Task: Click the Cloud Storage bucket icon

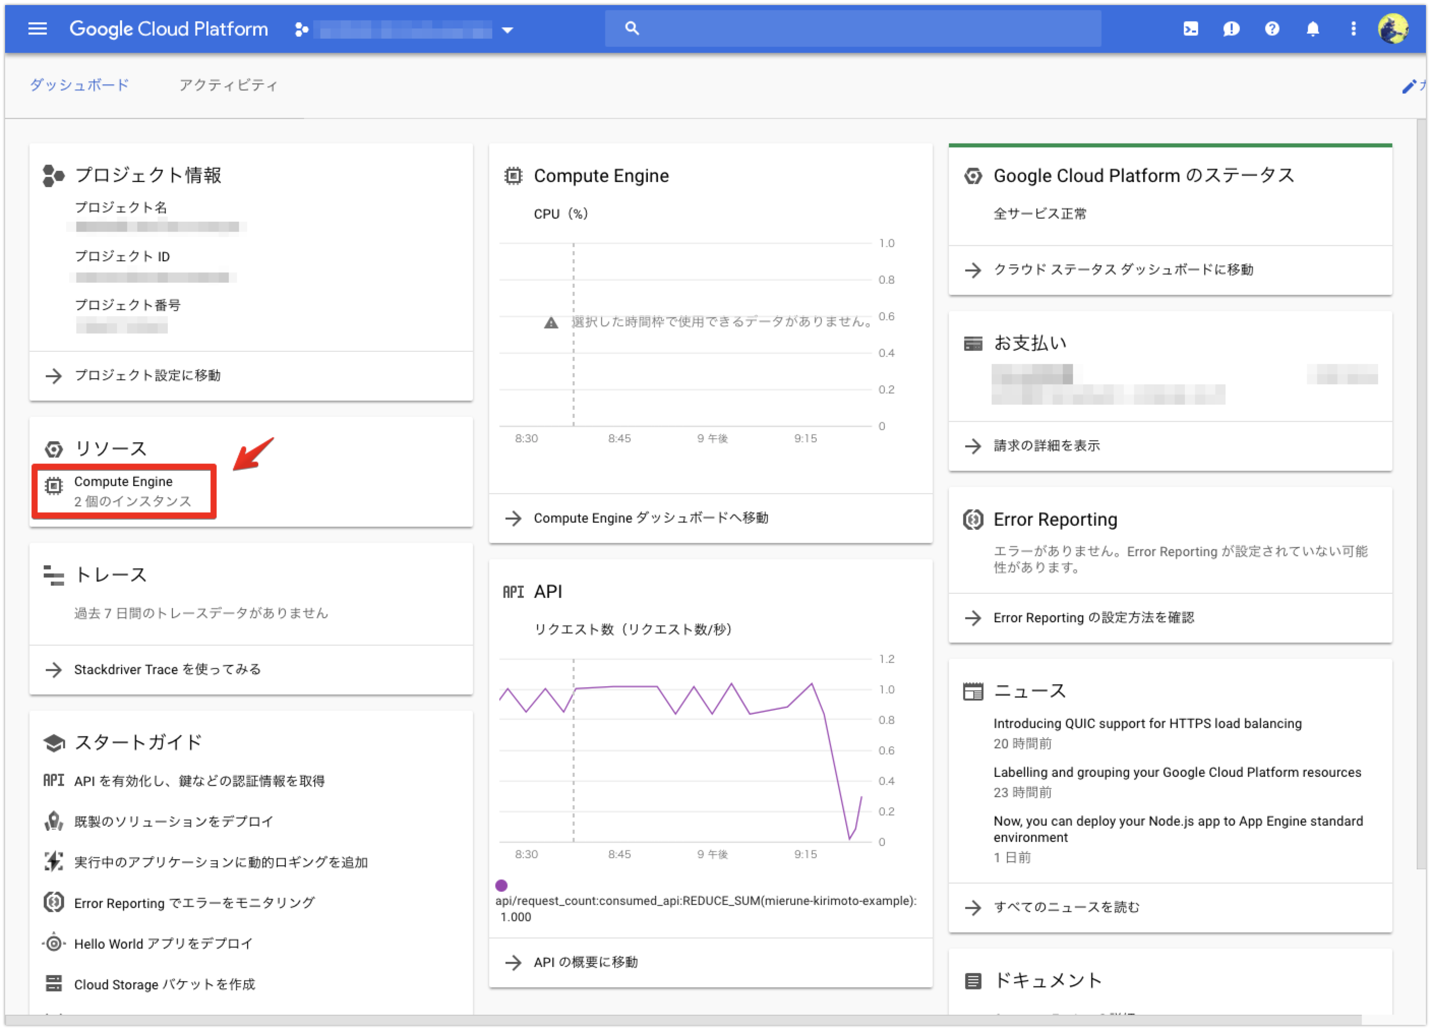Action: pos(53,984)
